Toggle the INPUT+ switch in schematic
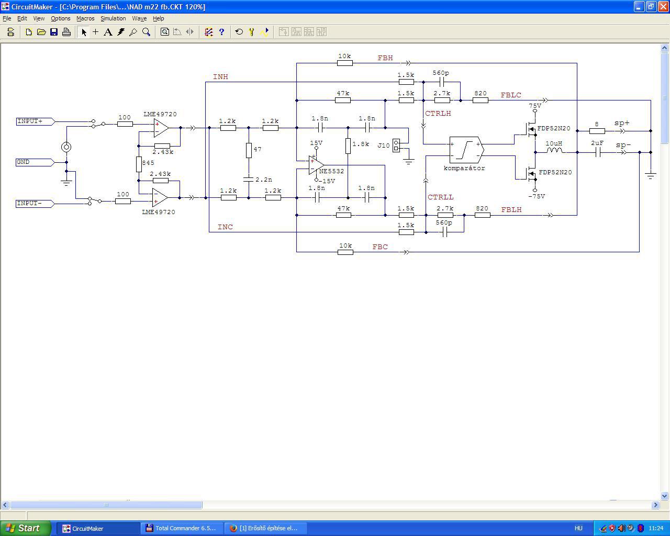Viewport: 670px width, 536px height. coord(97,124)
